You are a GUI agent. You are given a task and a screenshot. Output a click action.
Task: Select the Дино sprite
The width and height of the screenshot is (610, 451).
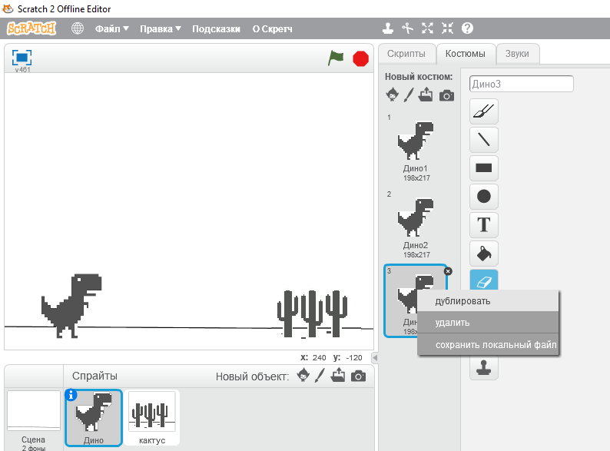94,417
